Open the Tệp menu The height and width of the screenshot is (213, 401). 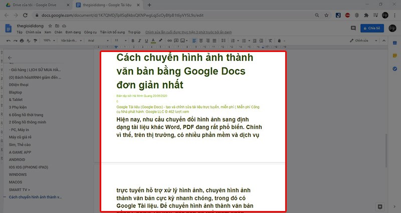(x=20, y=32)
